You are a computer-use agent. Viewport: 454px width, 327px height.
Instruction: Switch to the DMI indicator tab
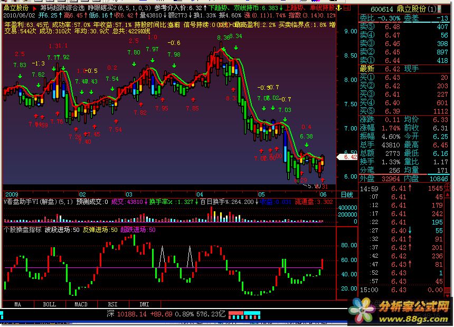pyautogui.click(x=144, y=304)
